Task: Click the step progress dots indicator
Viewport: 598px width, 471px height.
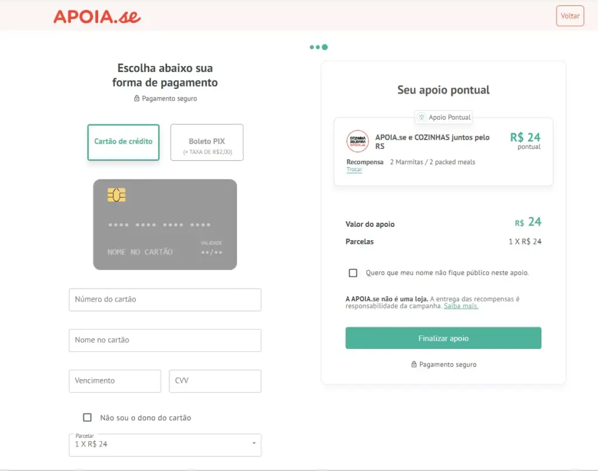Action: point(319,47)
